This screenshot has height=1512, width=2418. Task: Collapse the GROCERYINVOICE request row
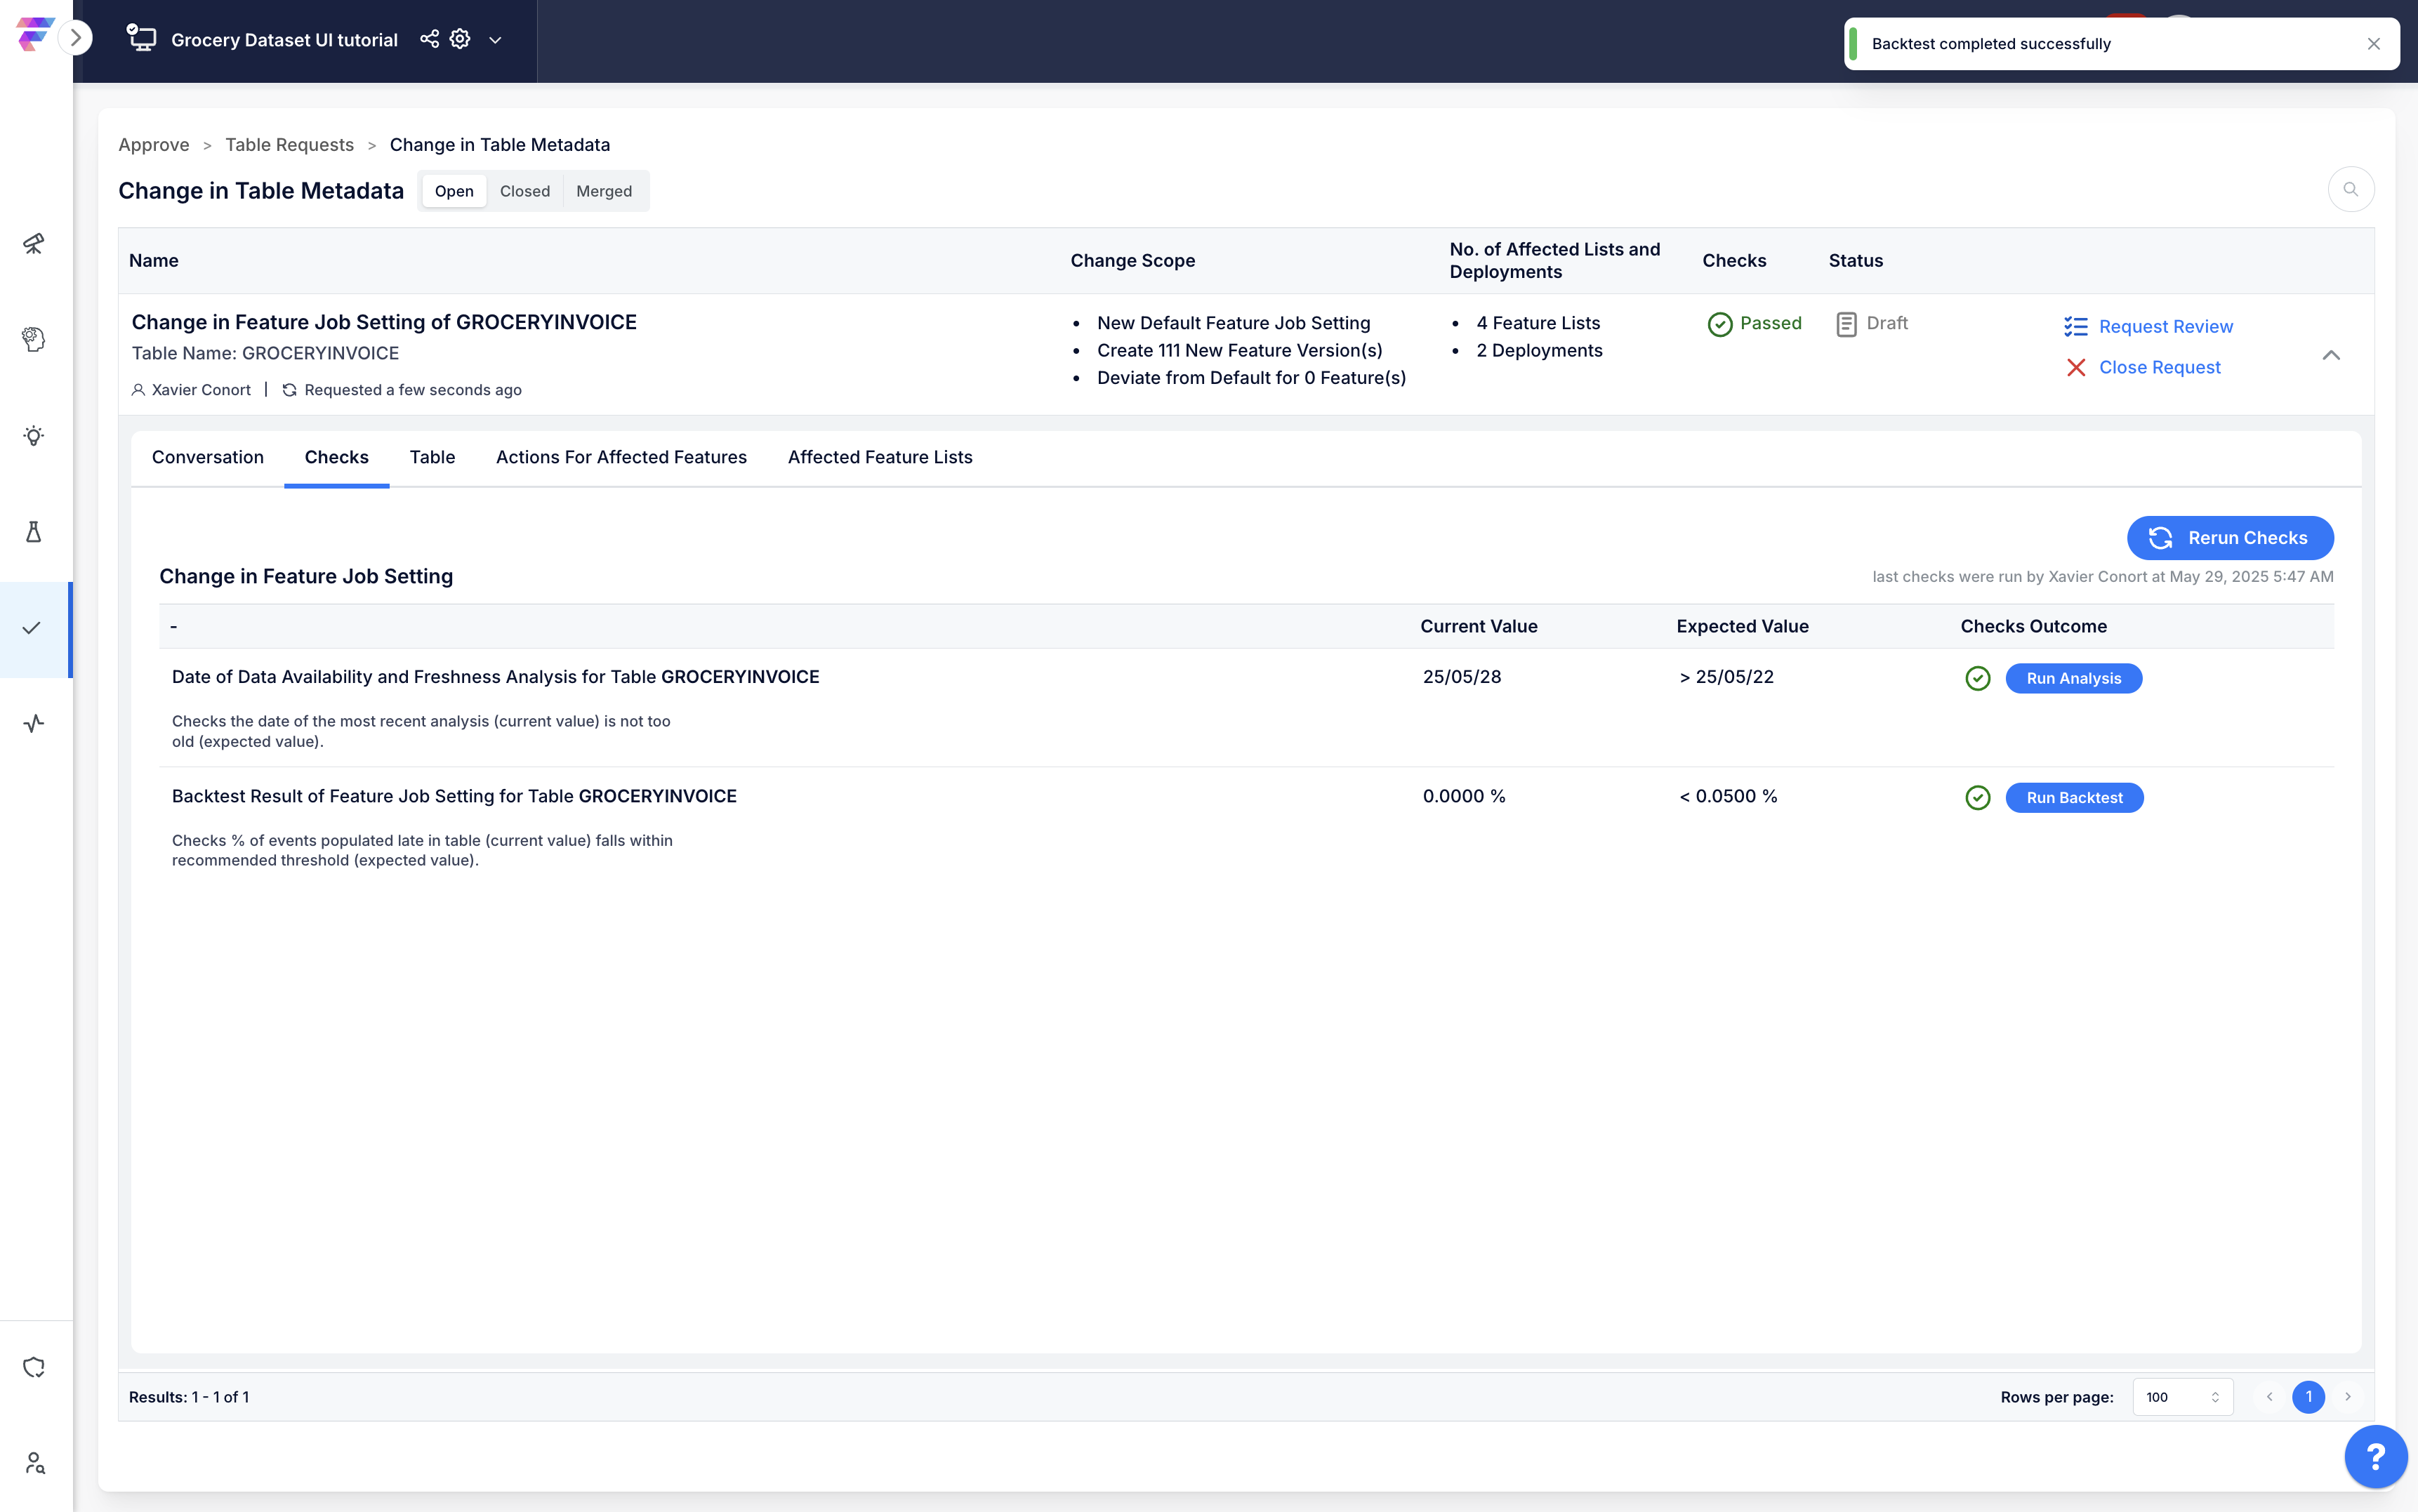(x=2331, y=355)
